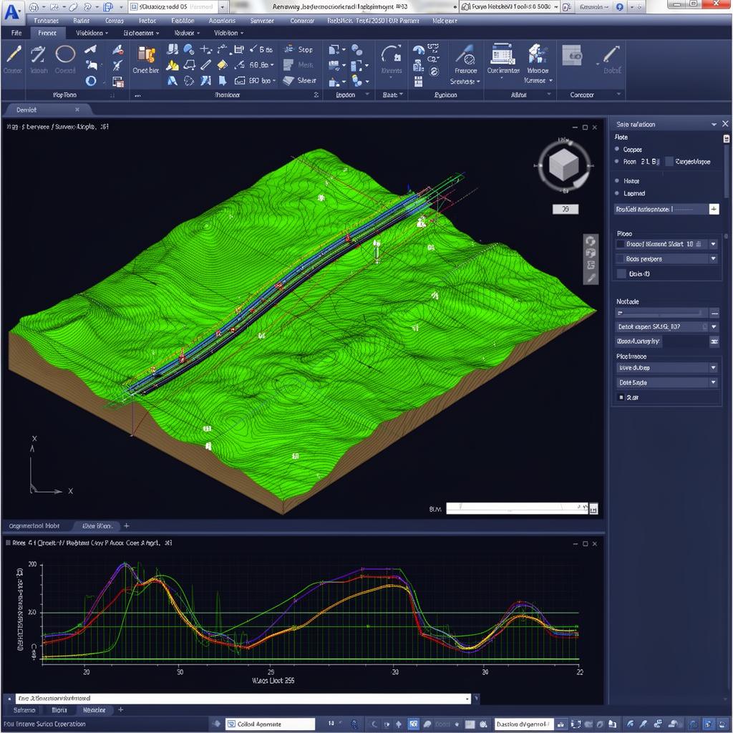Open the leve duboe dropdown

click(x=714, y=368)
